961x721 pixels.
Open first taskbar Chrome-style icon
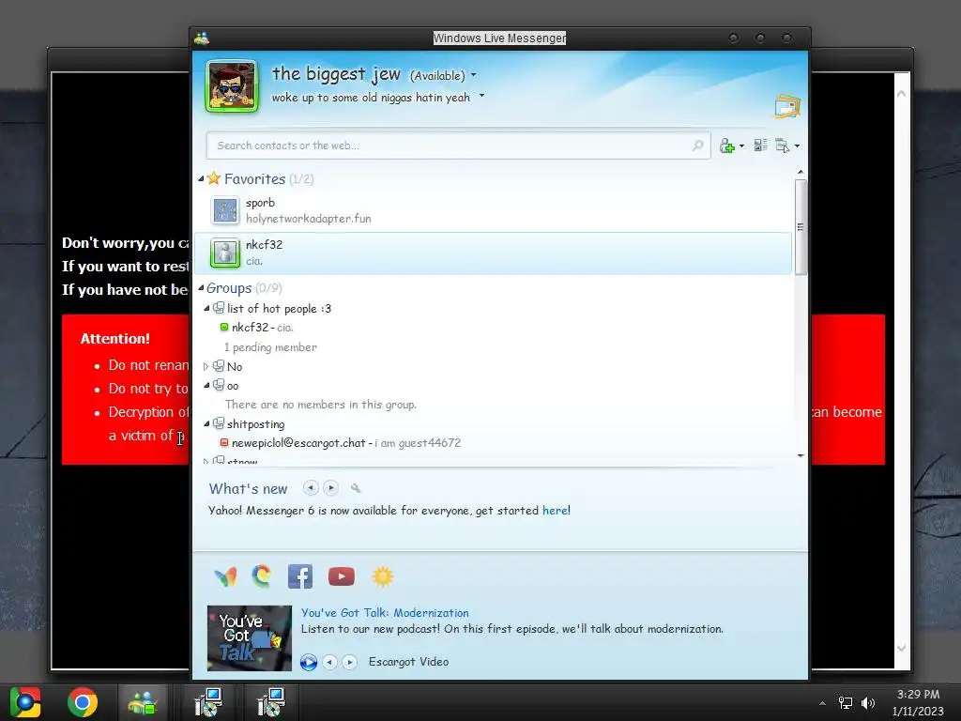pos(25,702)
